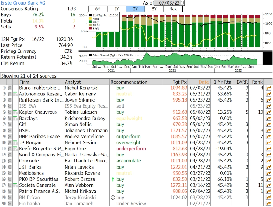
Task: Click the chart icon in the Mediobanca row
Action: click(x=269, y=173)
